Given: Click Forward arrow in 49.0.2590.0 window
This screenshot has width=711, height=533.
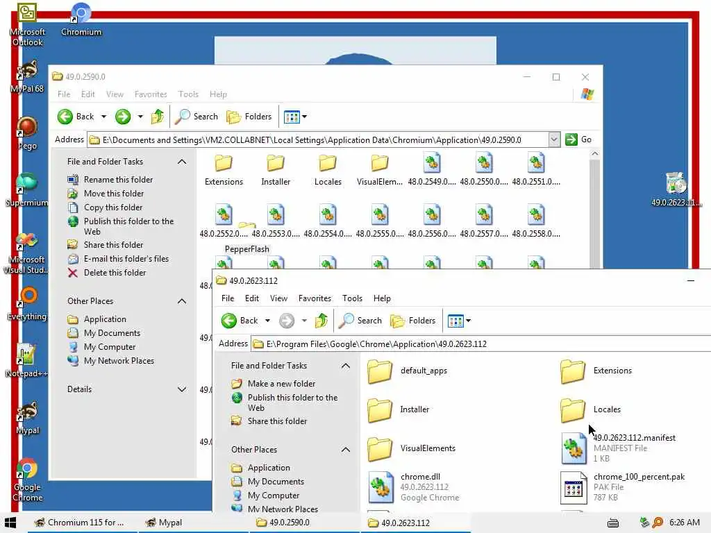Looking at the screenshot, I should (x=123, y=117).
